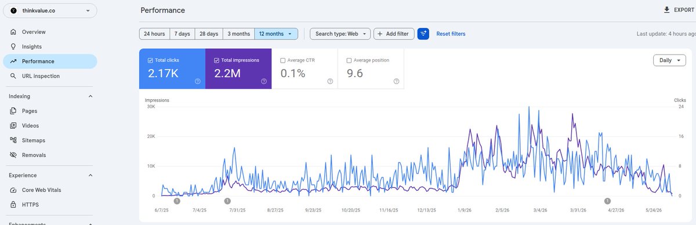This screenshot has height=225, width=696.
Task: Open the Pages indexing report
Action: tap(50, 111)
